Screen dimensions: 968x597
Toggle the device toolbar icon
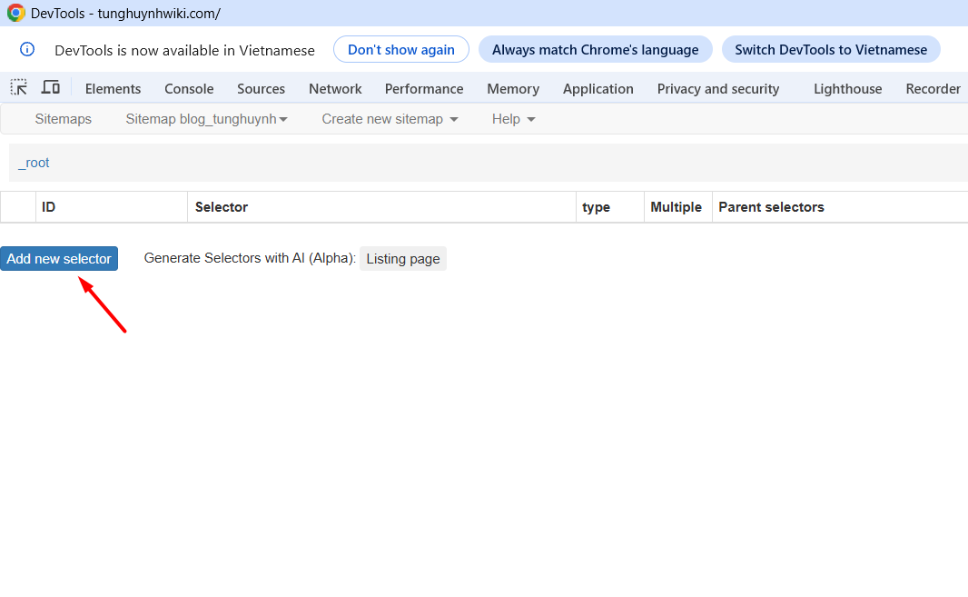[51, 87]
